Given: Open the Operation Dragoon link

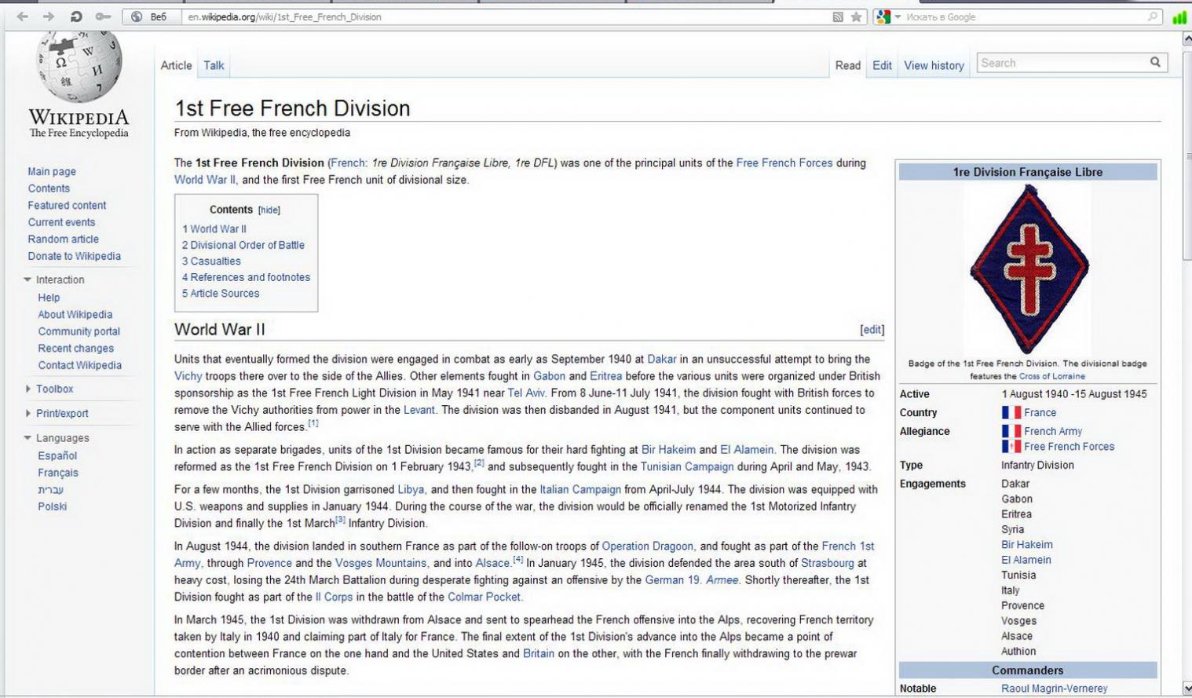Looking at the screenshot, I should (x=647, y=546).
